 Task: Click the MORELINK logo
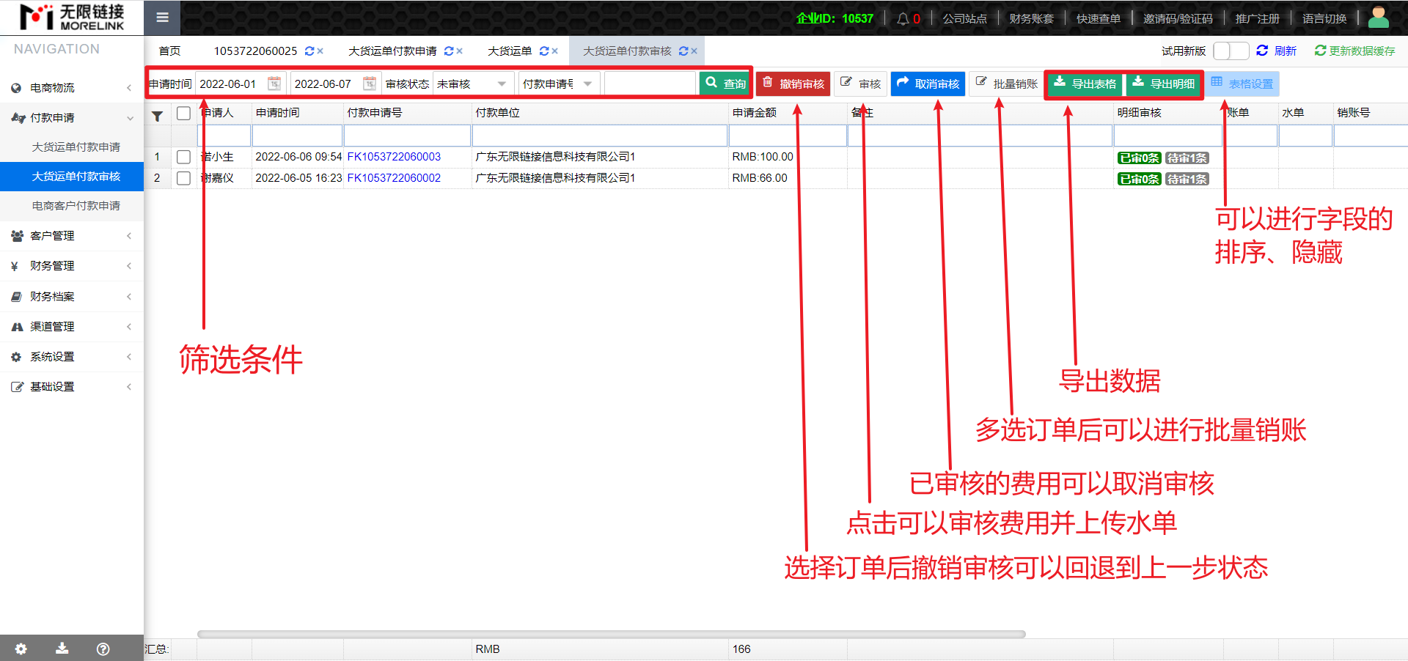tap(72, 18)
